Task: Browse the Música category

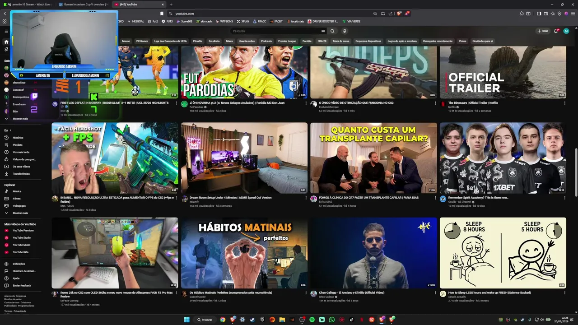Action: click(x=17, y=191)
